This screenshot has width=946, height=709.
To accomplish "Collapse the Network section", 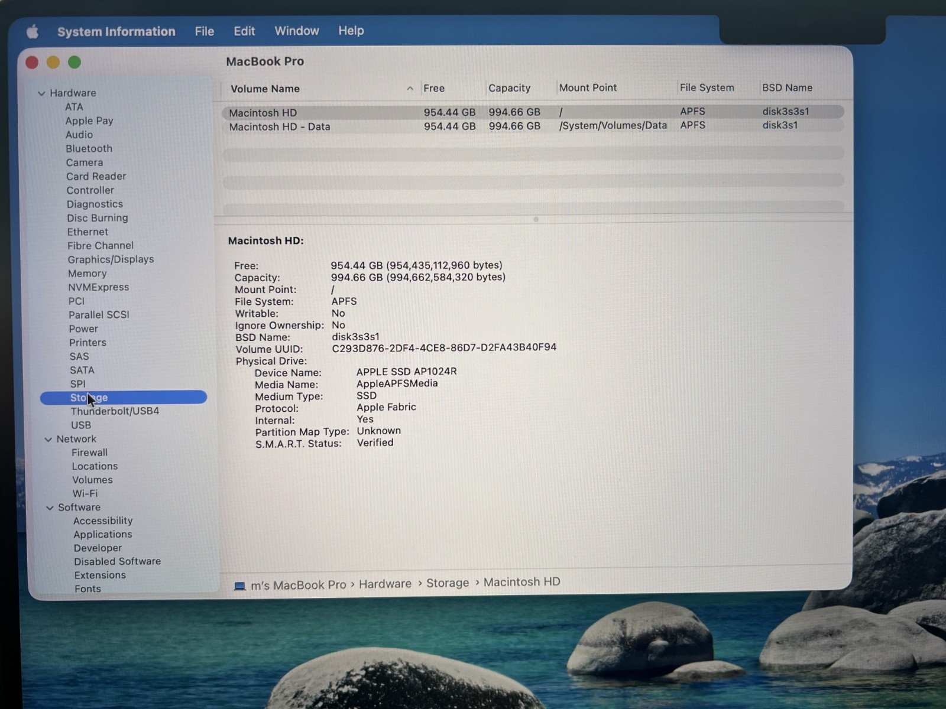I will [48, 440].
